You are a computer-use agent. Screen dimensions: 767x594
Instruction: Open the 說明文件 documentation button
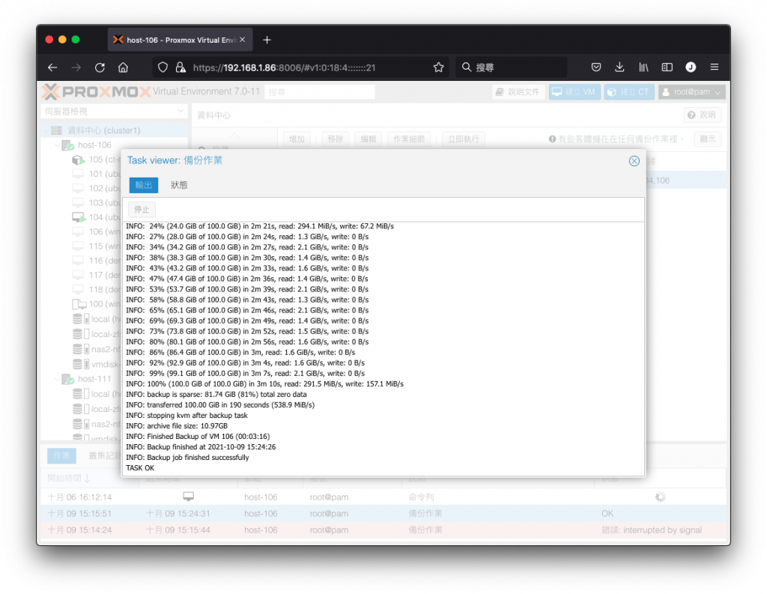(x=518, y=92)
